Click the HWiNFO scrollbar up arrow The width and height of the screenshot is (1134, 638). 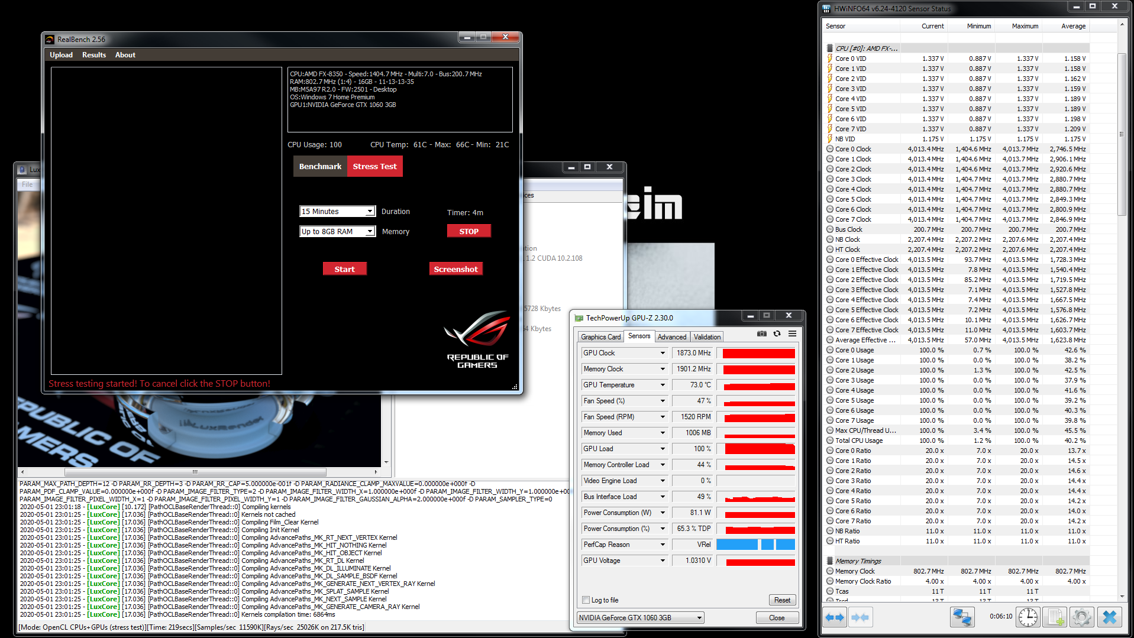pos(1122,25)
